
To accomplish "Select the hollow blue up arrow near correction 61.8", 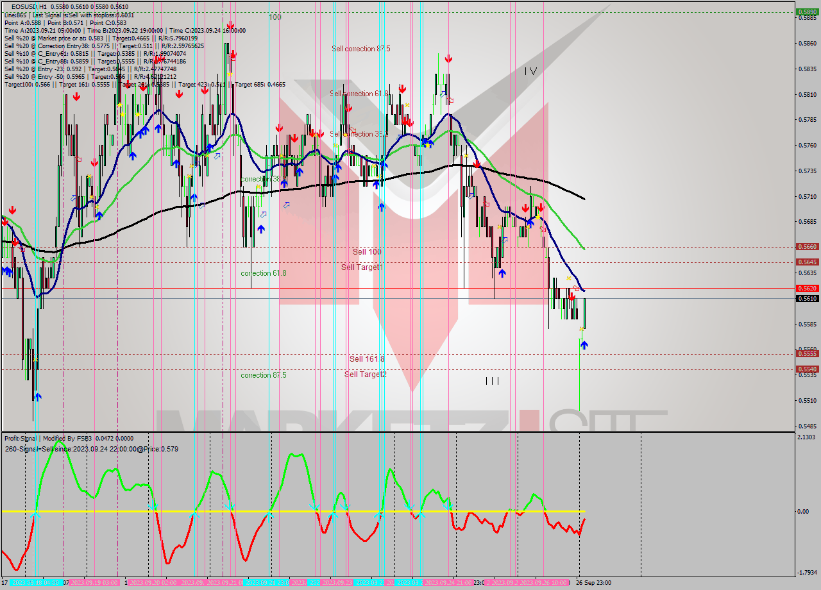I will point(263,215).
